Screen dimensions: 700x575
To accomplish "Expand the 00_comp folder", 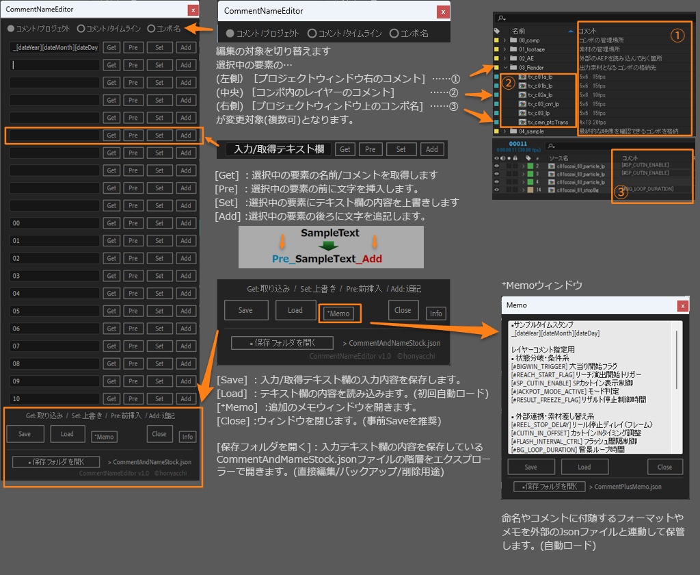I will (x=505, y=40).
